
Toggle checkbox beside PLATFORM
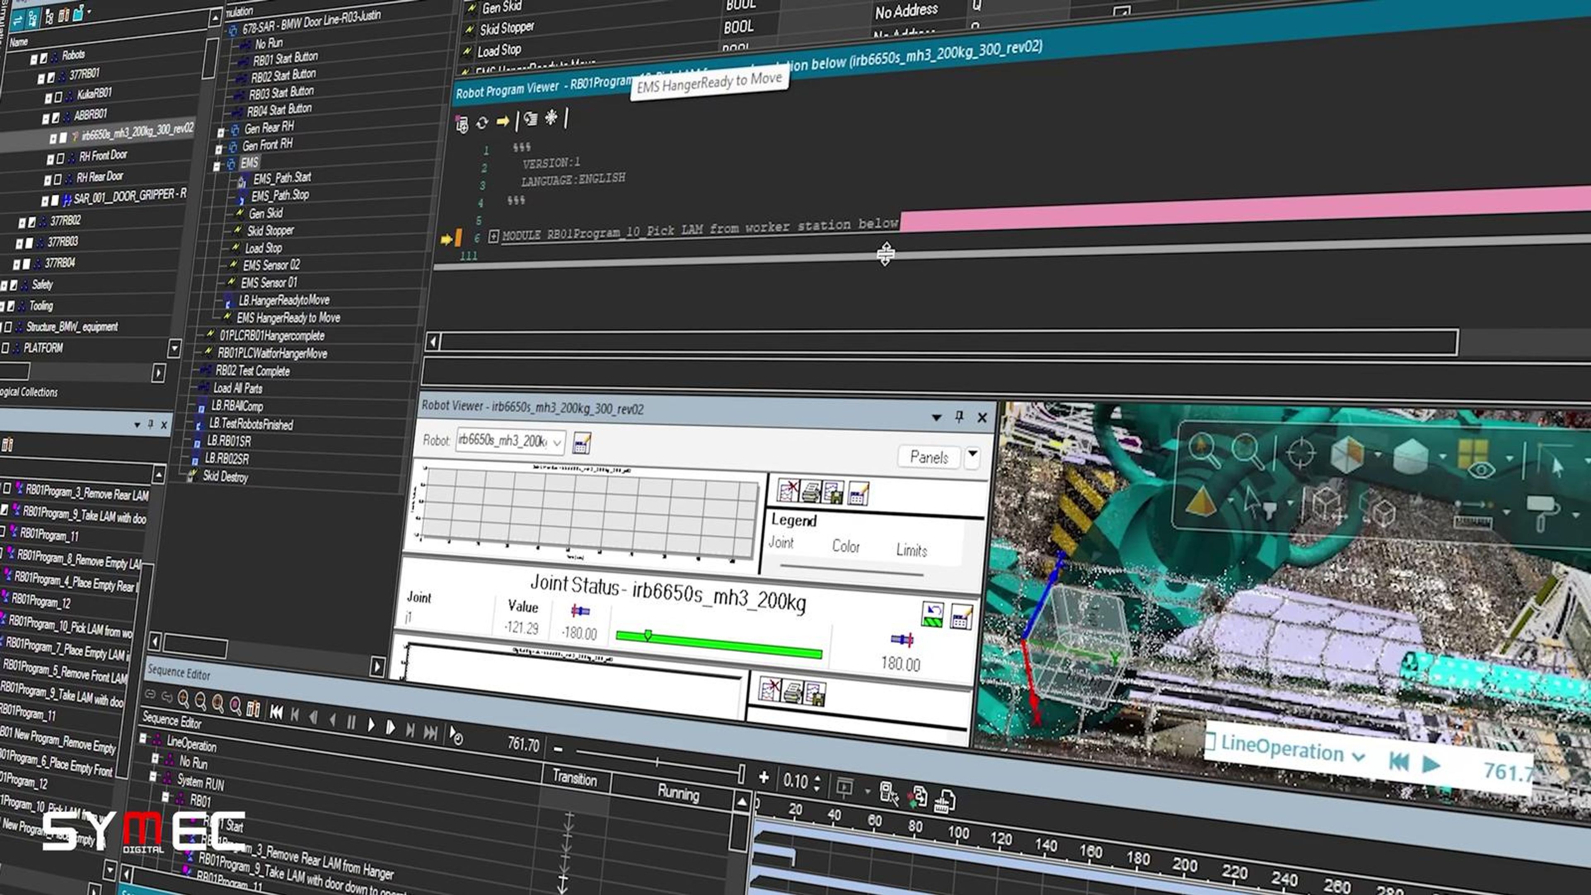5,348
